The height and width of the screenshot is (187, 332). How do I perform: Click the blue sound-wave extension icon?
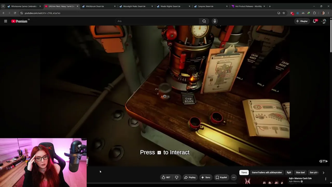(x=298, y=13)
